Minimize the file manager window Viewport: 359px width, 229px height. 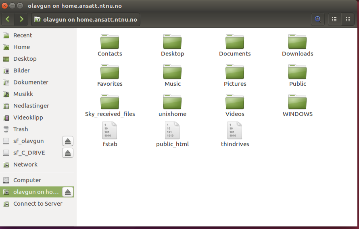pyautogui.click(x=13, y=6)
